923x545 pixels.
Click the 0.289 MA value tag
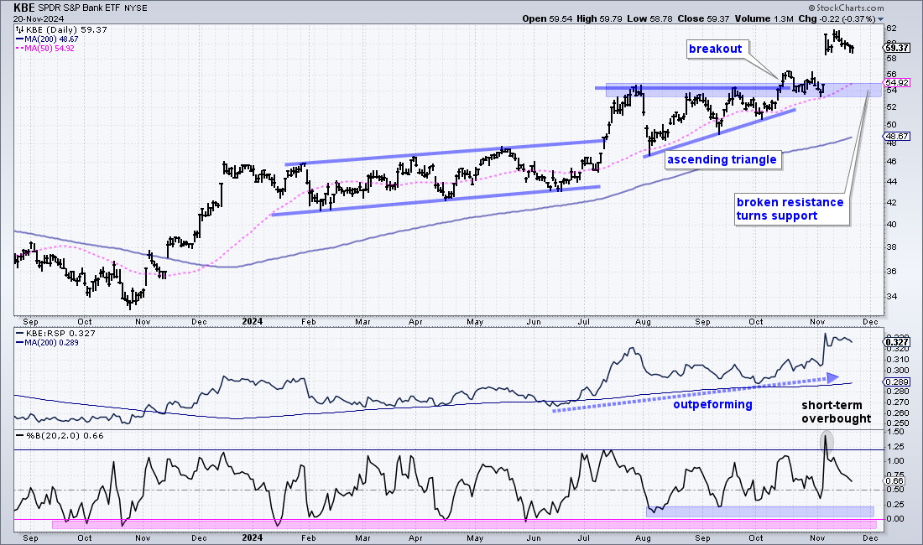(895, 382)
